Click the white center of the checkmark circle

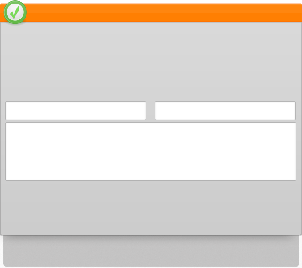pos(15,12)
